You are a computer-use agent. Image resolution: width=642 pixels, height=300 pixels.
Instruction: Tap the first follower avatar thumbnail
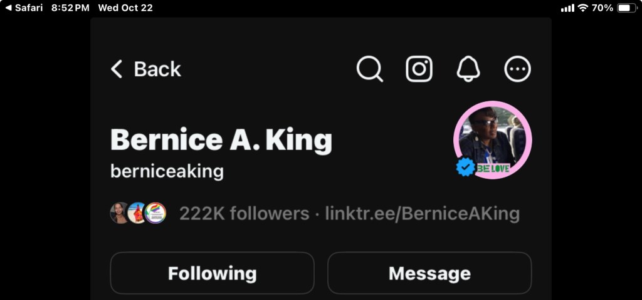[x=119, y=213]
